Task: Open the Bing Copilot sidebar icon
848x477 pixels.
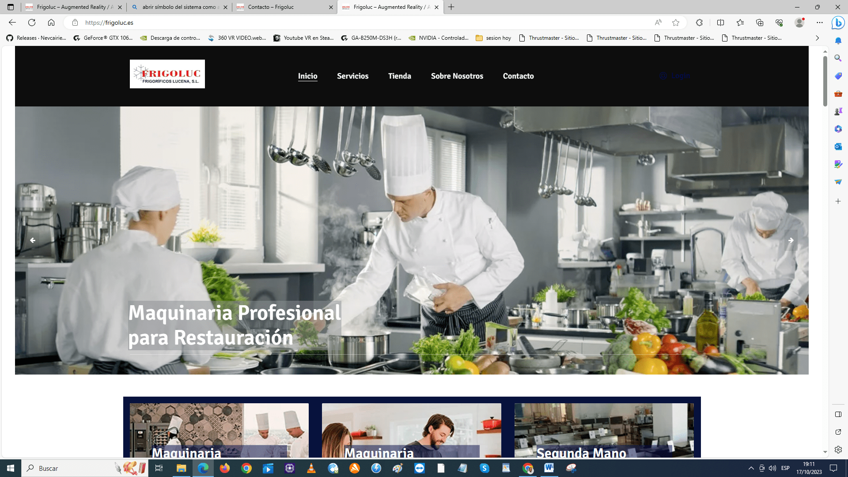Action: [838, 23]
